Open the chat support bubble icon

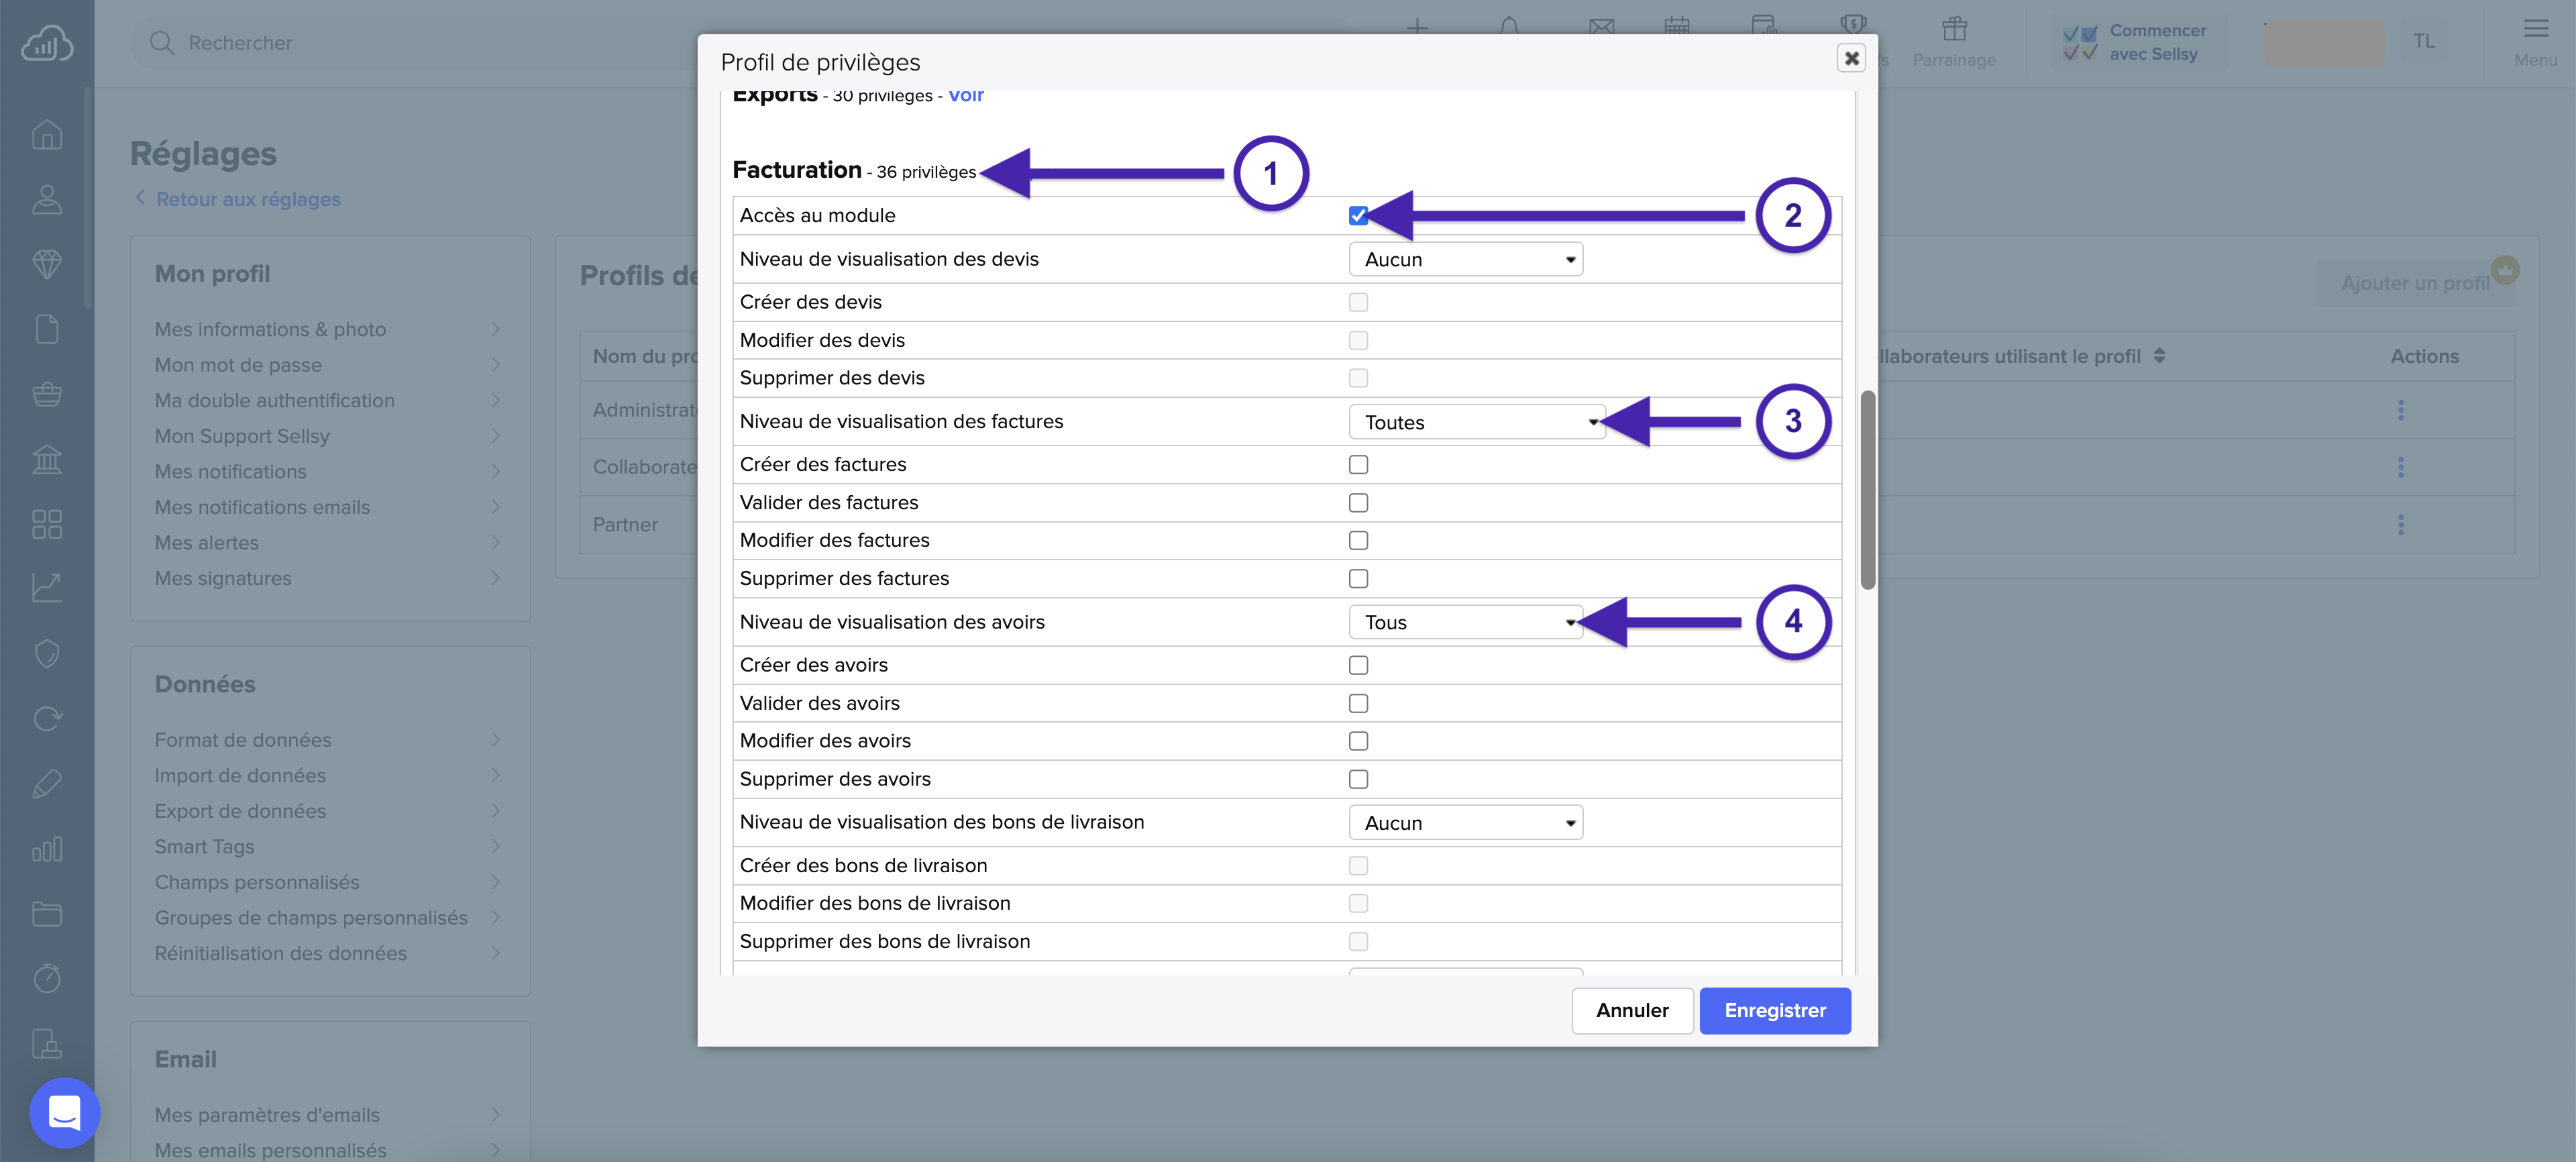(x=65, y=1112)
